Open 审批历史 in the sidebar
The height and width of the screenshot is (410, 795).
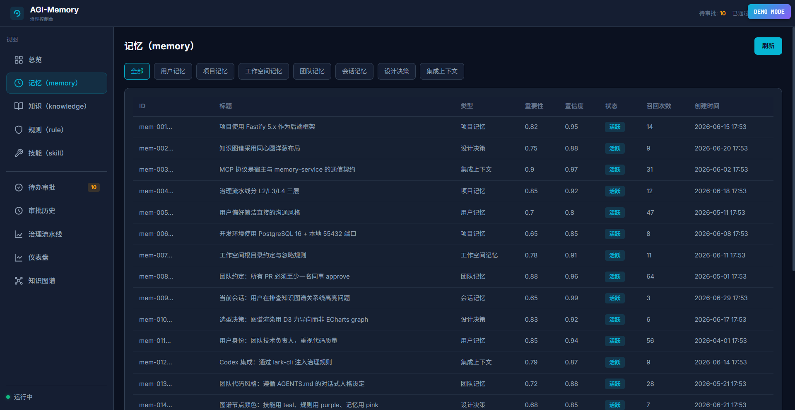point(57,211)
